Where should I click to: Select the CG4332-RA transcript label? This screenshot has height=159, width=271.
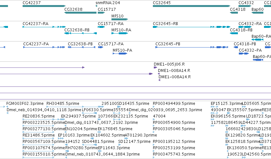point(250,23)
